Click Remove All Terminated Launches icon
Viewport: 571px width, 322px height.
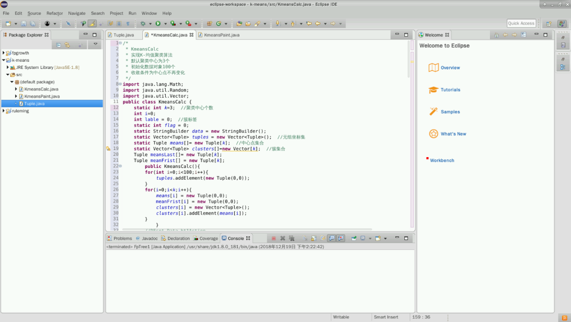[x=291, y=238]
